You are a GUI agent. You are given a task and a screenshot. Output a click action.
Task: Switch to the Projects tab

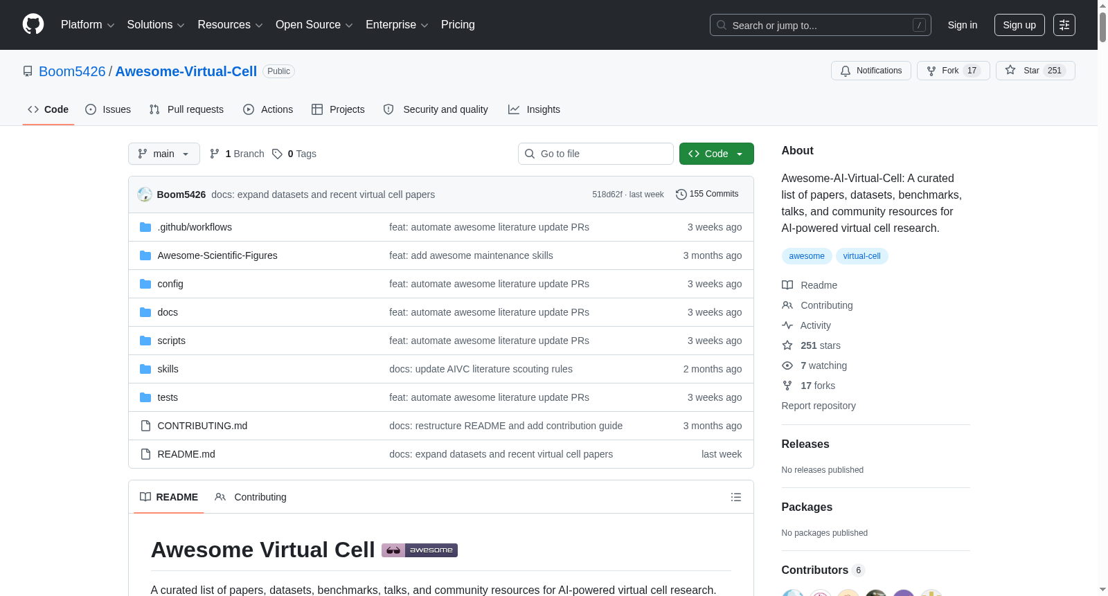tap(338, 109)
